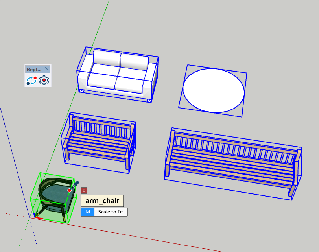
Task: Click the Scale to Fit label
Action: (111, 212)
